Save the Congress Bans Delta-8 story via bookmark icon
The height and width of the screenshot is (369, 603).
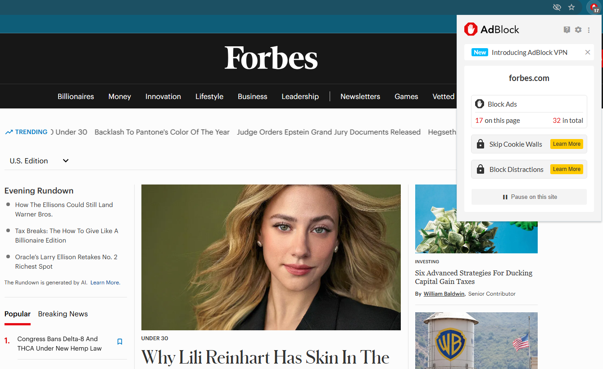tap(119, 342)
